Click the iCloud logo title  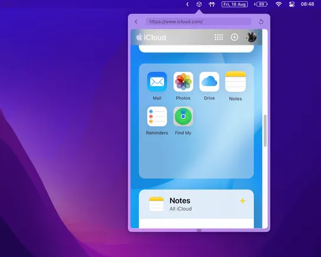click(x=151, y=37)
